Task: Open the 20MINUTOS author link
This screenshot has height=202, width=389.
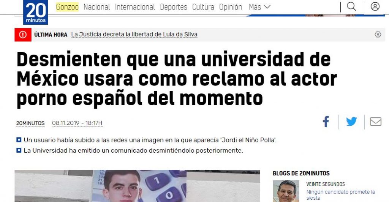Action: [x=30, y=123]
